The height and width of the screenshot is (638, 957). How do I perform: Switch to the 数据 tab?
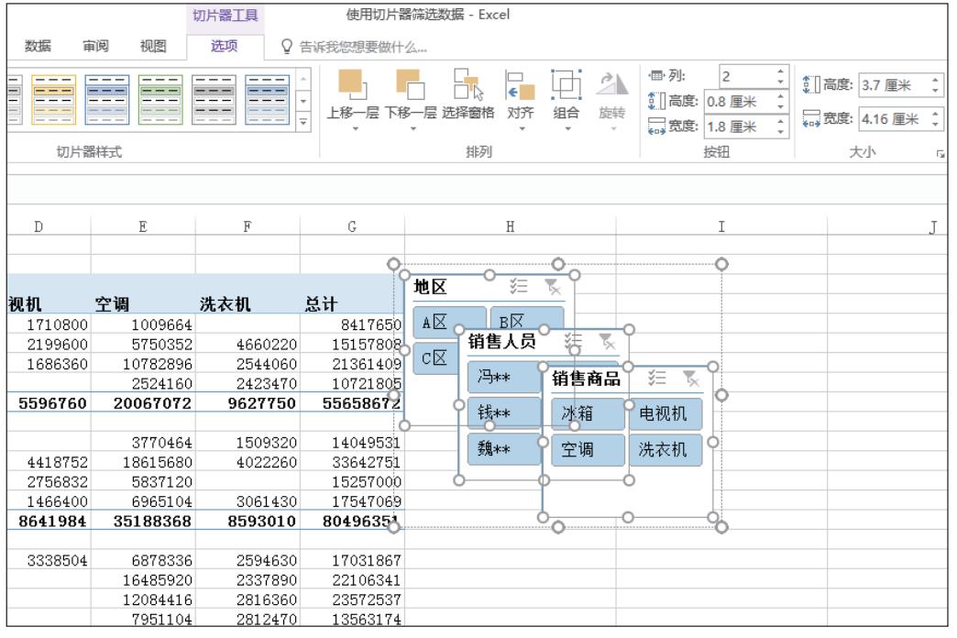point(38,46)
